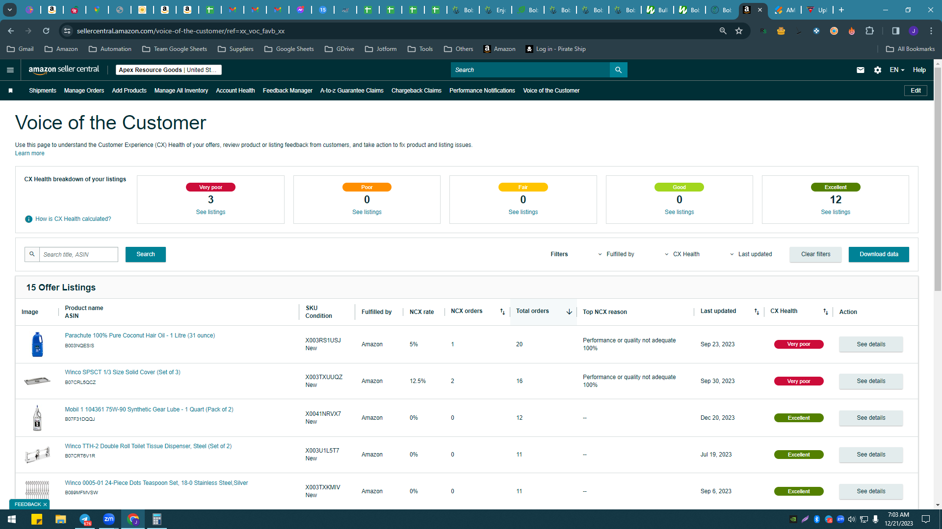This screenshot has height=529, width=942.
Task: Click the Search title, ASIN input field
Action: 78,254
